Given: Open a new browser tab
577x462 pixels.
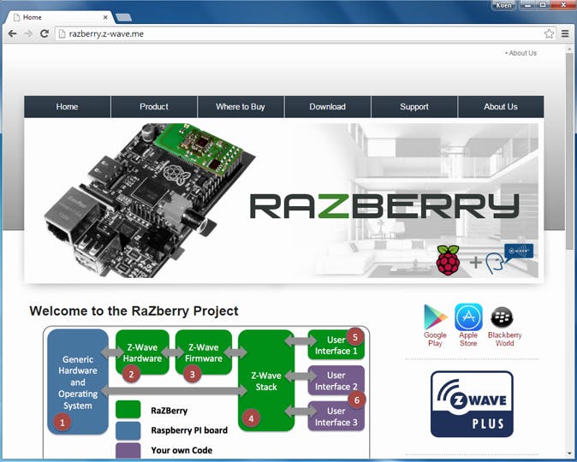Looking at the screenshot, I should tap(123, 17).
